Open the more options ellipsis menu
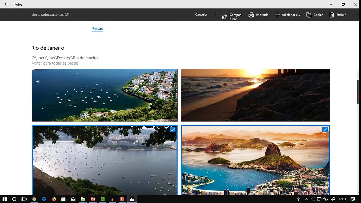Image resolution: width=361 pixels, height=203 pixels. point(355,15)
